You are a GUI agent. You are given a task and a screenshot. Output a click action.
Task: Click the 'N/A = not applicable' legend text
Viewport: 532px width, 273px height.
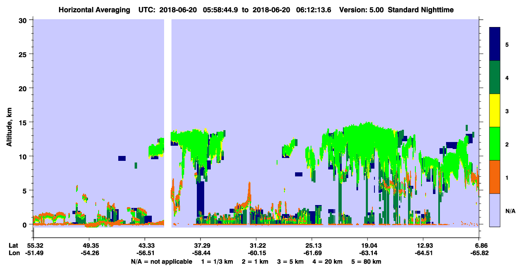161,261
